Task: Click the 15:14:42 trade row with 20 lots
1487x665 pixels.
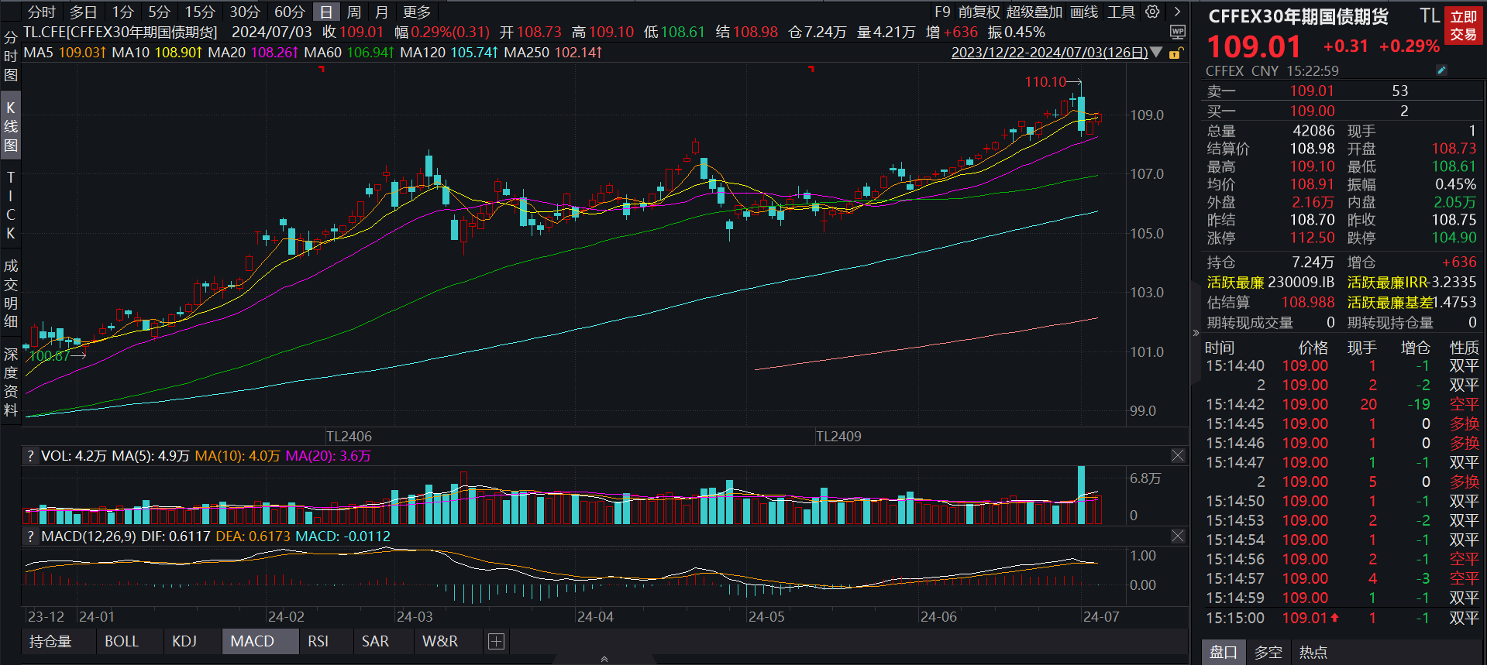Action: tap(1342, 404)
